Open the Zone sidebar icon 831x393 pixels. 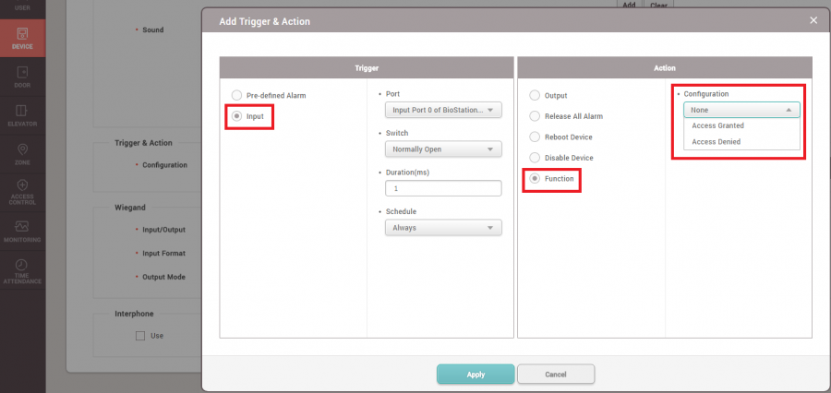tap(22, 154)
